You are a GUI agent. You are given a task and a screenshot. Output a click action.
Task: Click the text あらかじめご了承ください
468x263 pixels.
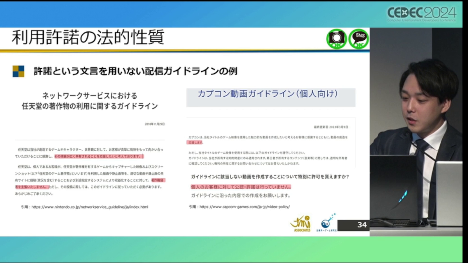(34, 194)
